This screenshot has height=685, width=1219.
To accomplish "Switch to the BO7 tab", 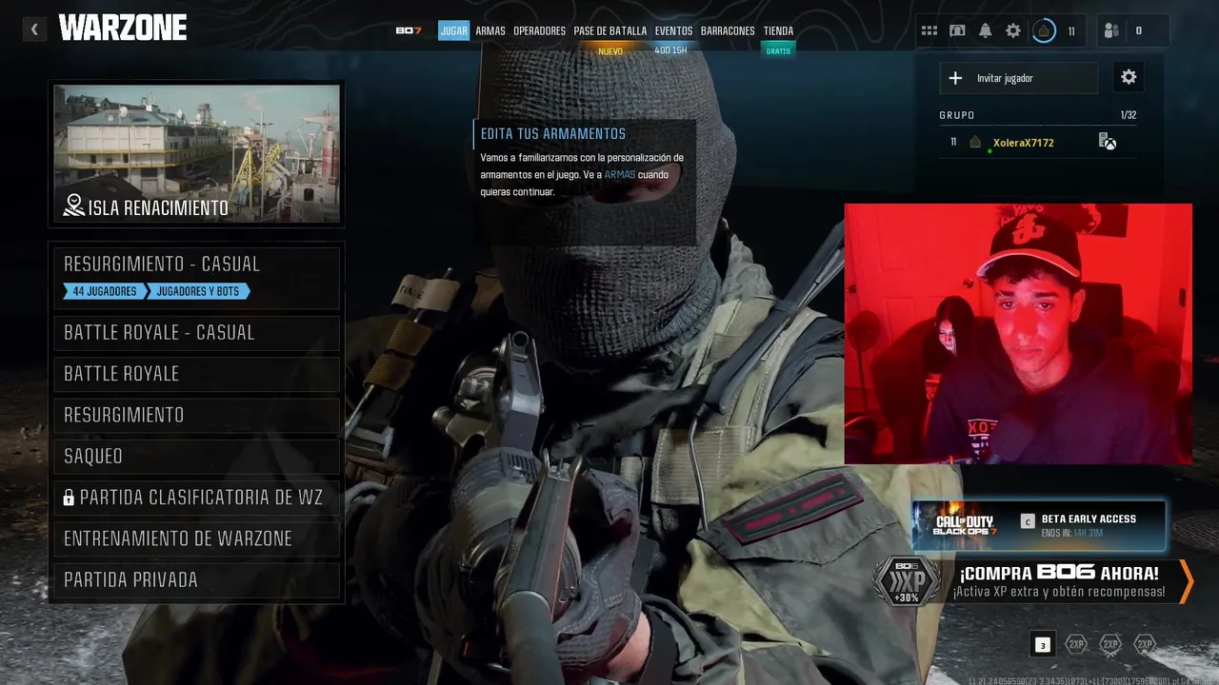I will [409, 30].
